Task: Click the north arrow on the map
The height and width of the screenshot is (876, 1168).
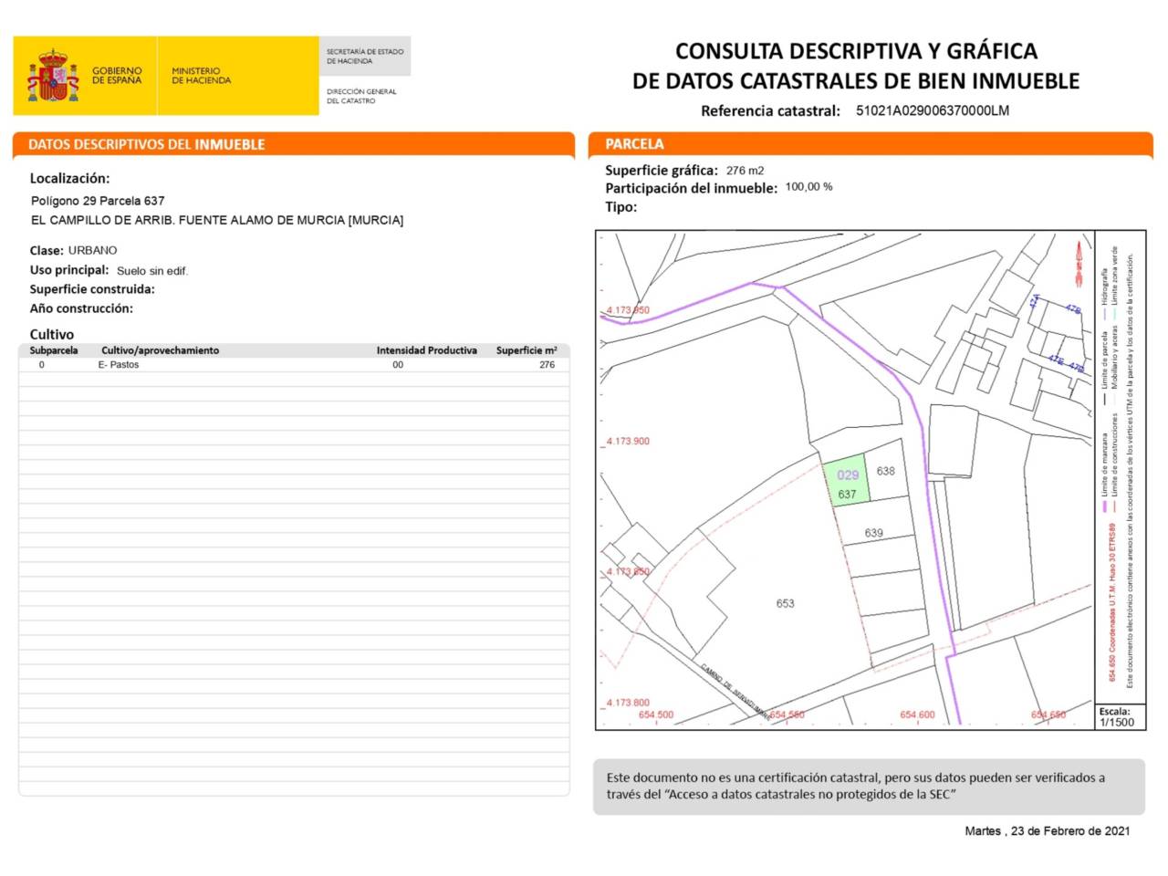Action: pyautogui.click(x=1079, y=265)
